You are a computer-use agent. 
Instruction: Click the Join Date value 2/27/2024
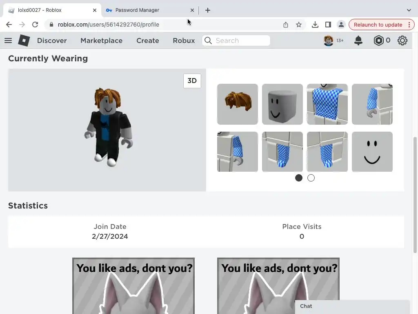click(x=110, y=237)
